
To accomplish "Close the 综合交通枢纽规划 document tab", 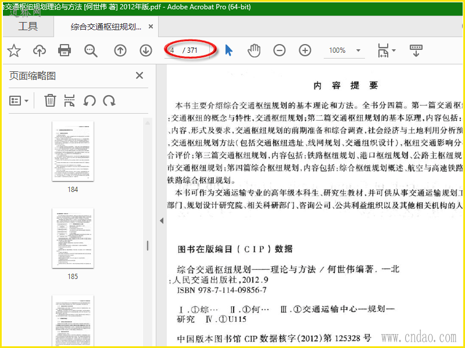I will coord(151,27).
